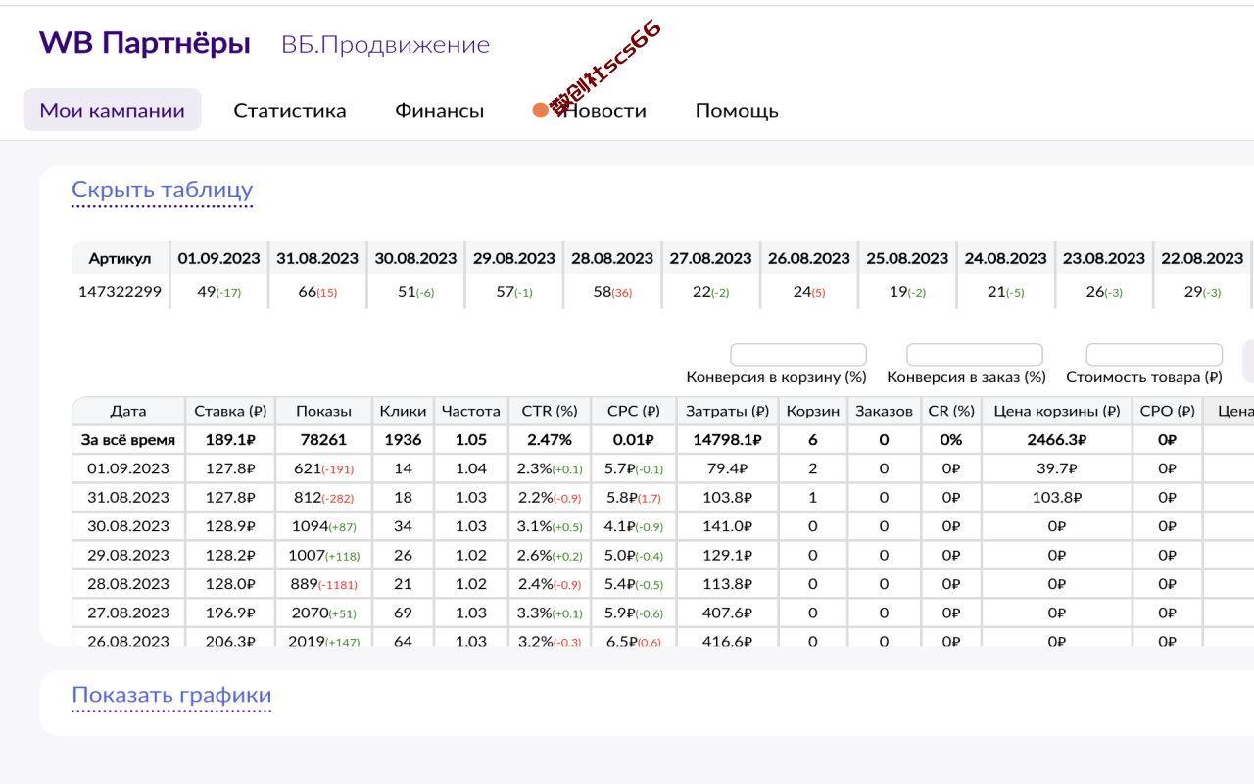This screenshot has height=784, width=1254.
Task: Go to the Помощь tab
Action: (x=737, y=110)
